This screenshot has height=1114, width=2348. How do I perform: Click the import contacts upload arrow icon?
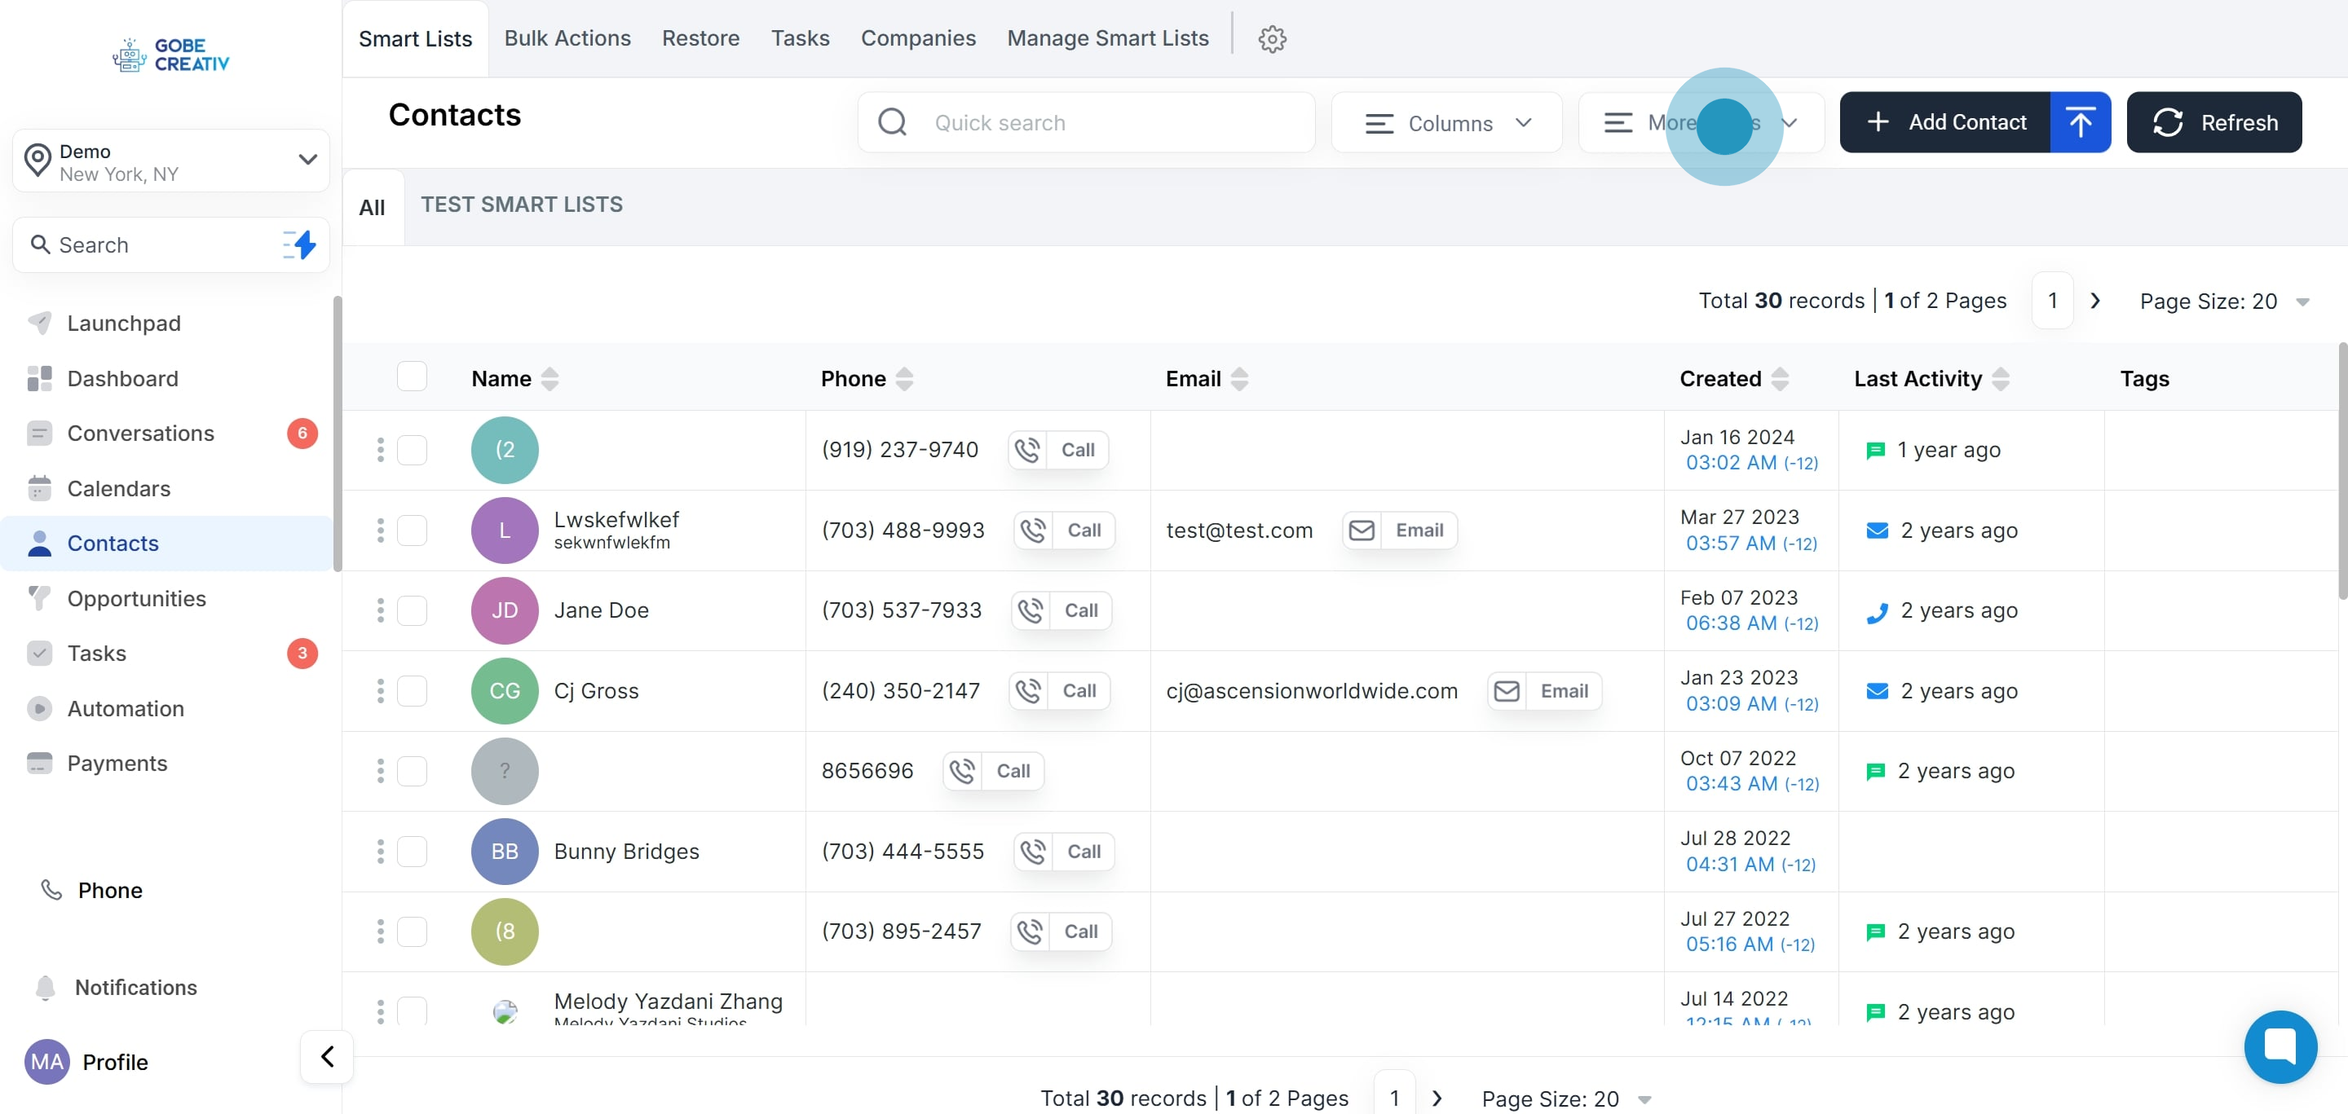click(2079, 122)
